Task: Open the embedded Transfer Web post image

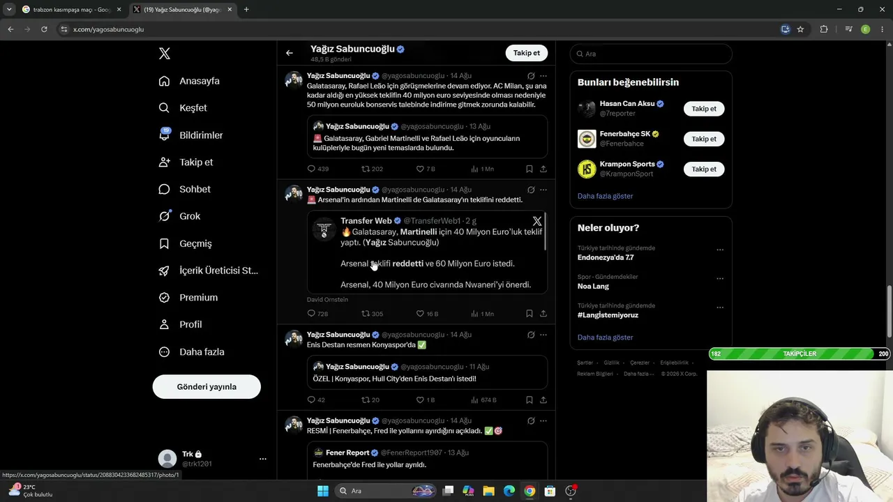Action: coord(427,252)
